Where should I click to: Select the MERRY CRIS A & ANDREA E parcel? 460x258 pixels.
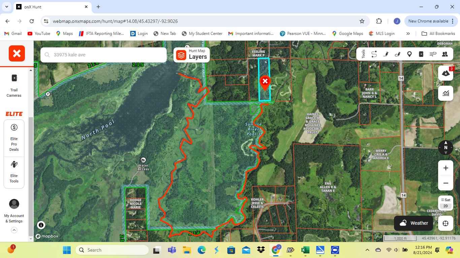pyautogui.click(x=381, y=155)
